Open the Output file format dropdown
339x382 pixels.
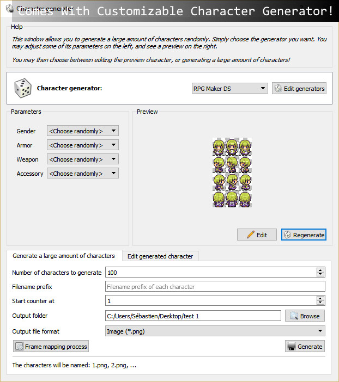coord(215,331)
